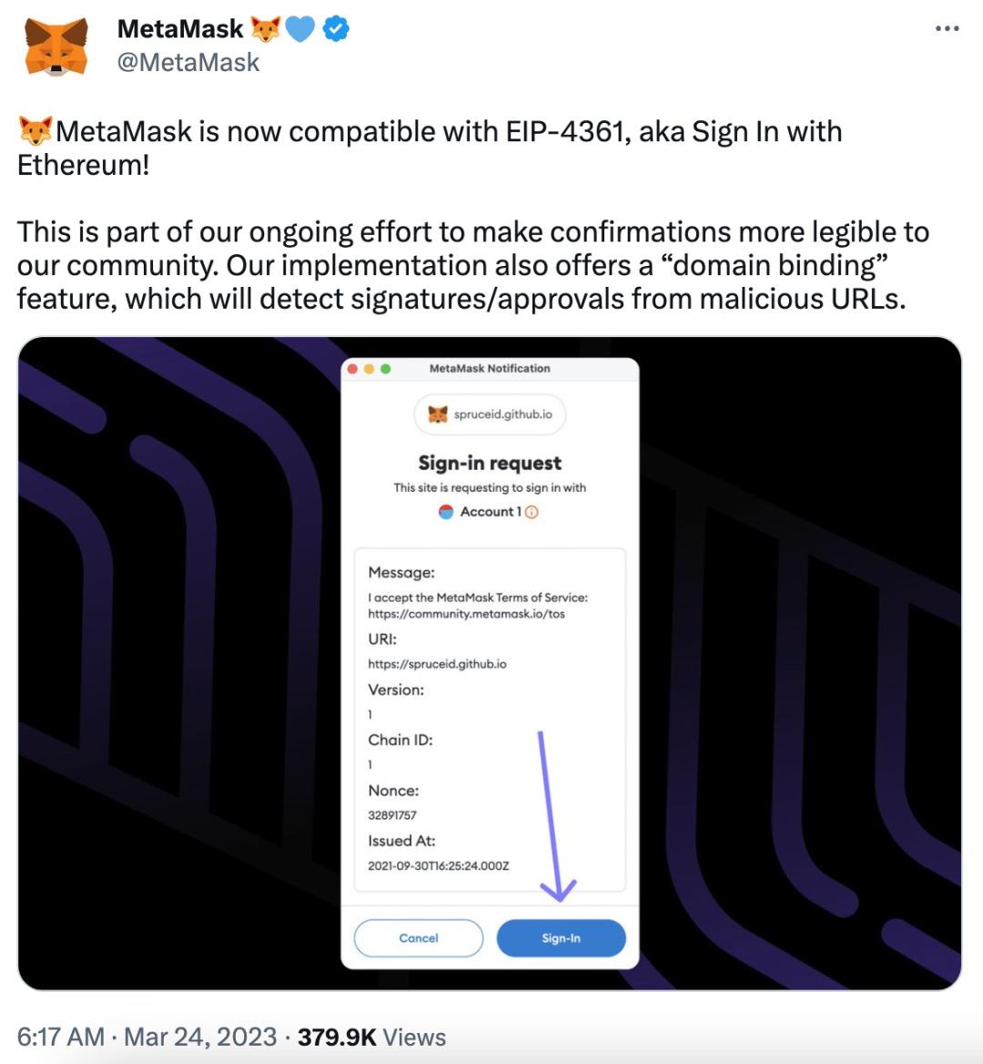983x1064 pixels.
Task: Click the blue verified checkmark badge
Action: pyautogui.click(x=337, y=30)
